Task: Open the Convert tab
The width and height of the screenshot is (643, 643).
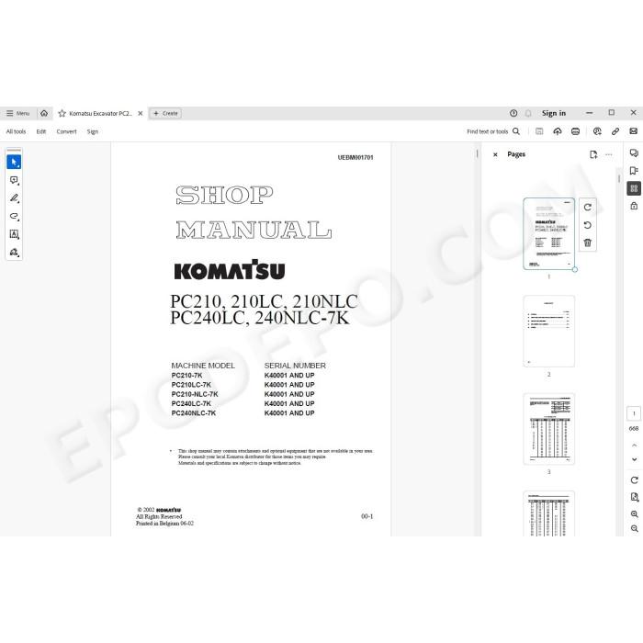Action: pos(66,131)
